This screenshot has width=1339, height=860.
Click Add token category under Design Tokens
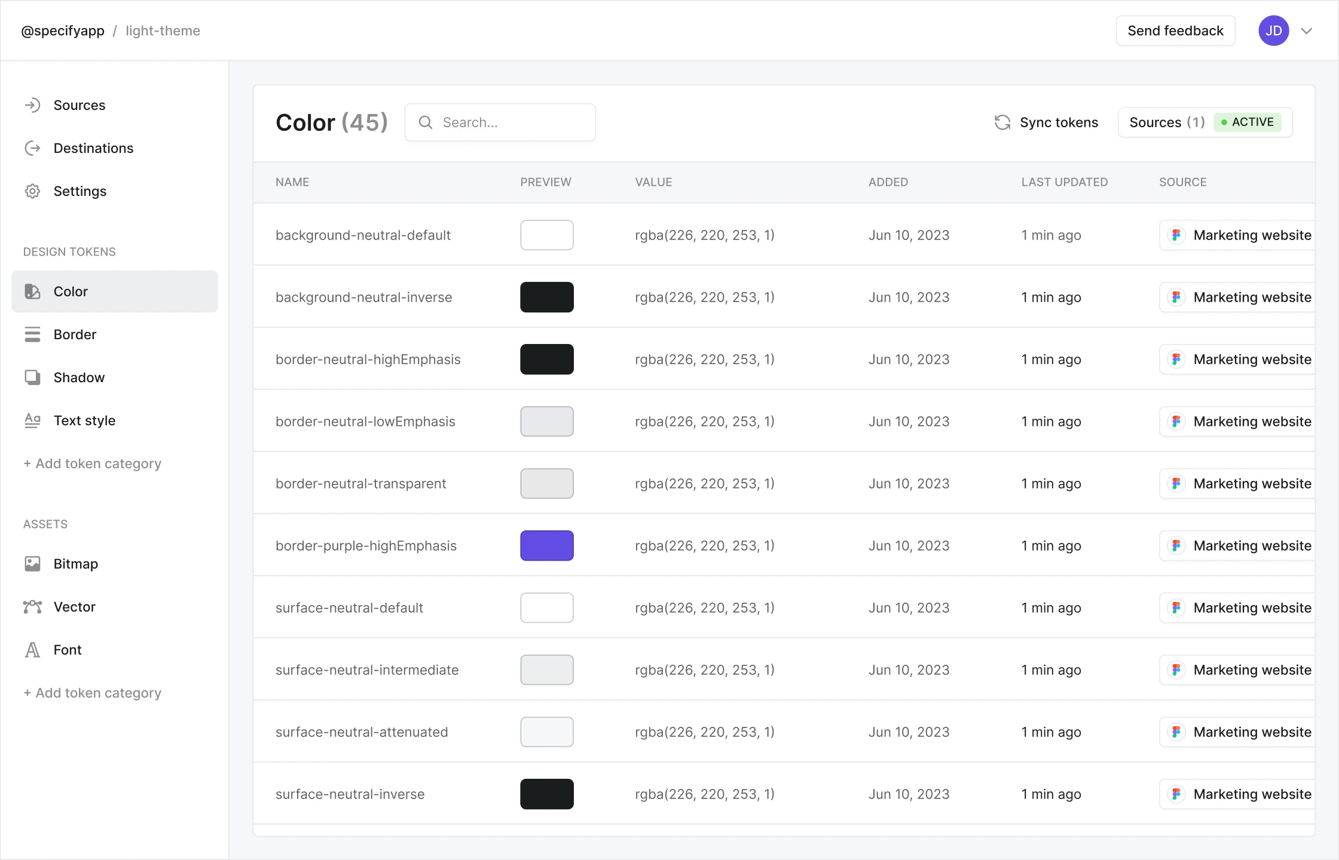click(x=93, y=463)
